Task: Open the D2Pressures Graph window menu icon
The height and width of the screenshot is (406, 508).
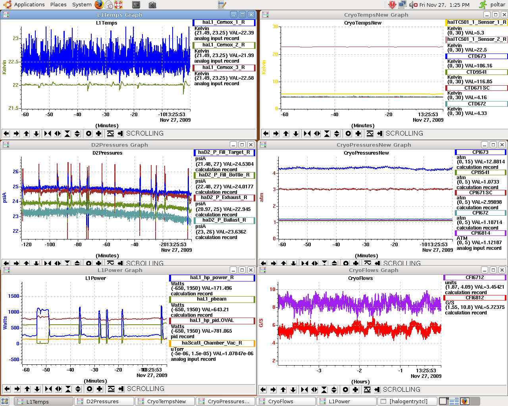Action: coord(6,145)
